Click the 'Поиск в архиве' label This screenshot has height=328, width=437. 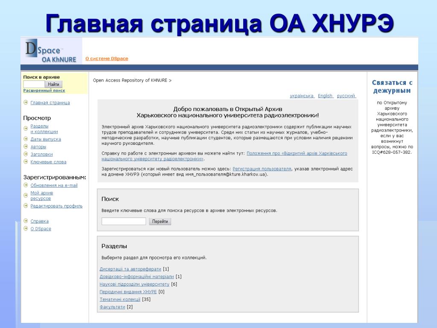click(x=41, y=77)
